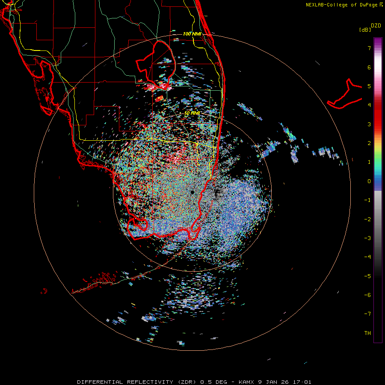Click the 7 dB tick on the color scale
Image resolution: width=385 pixels, height=385 pixels.
(369, 48)
